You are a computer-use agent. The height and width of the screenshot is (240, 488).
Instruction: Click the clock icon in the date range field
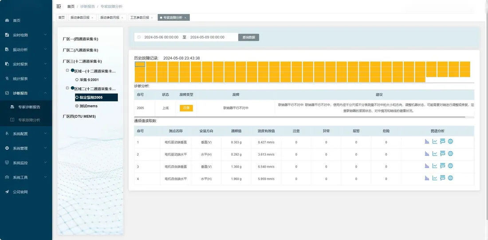click(x=139, y=37)
